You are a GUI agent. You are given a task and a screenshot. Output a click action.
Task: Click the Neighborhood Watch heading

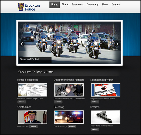click(102, 80)
